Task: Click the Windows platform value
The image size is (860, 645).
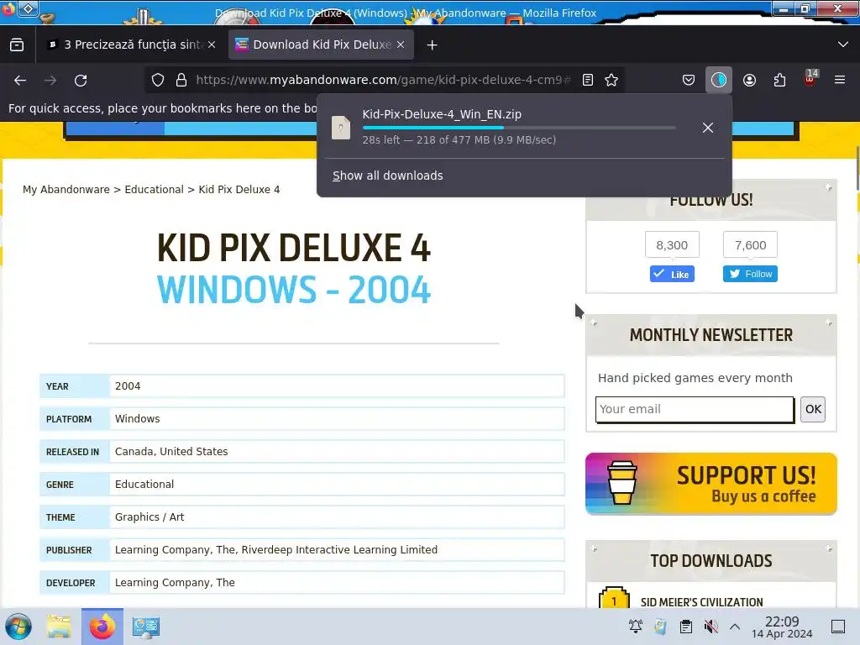Action: pos(137,418)
